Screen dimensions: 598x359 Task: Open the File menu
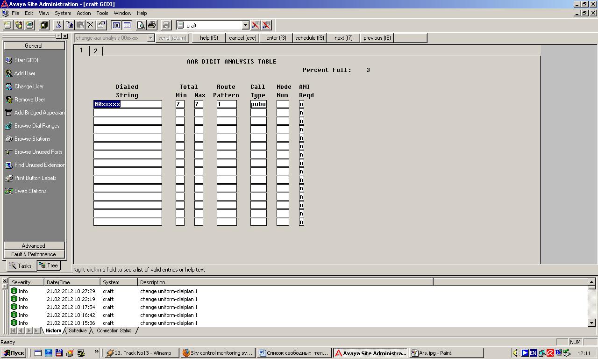coord(15,13)
